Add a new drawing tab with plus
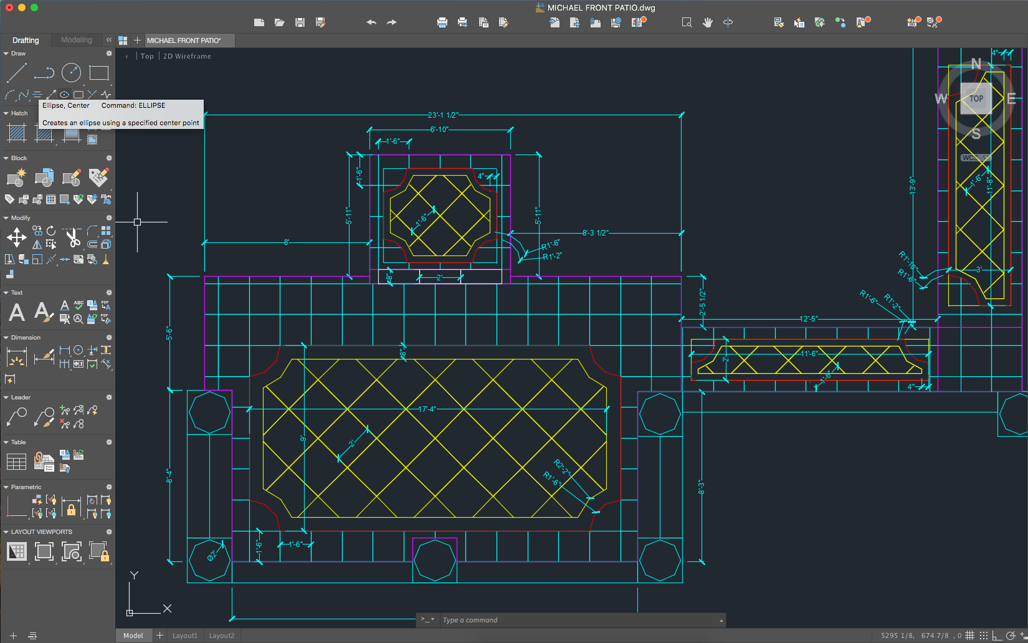The height and width of the screenshot is (643, 1028). [x=137, y=40]
